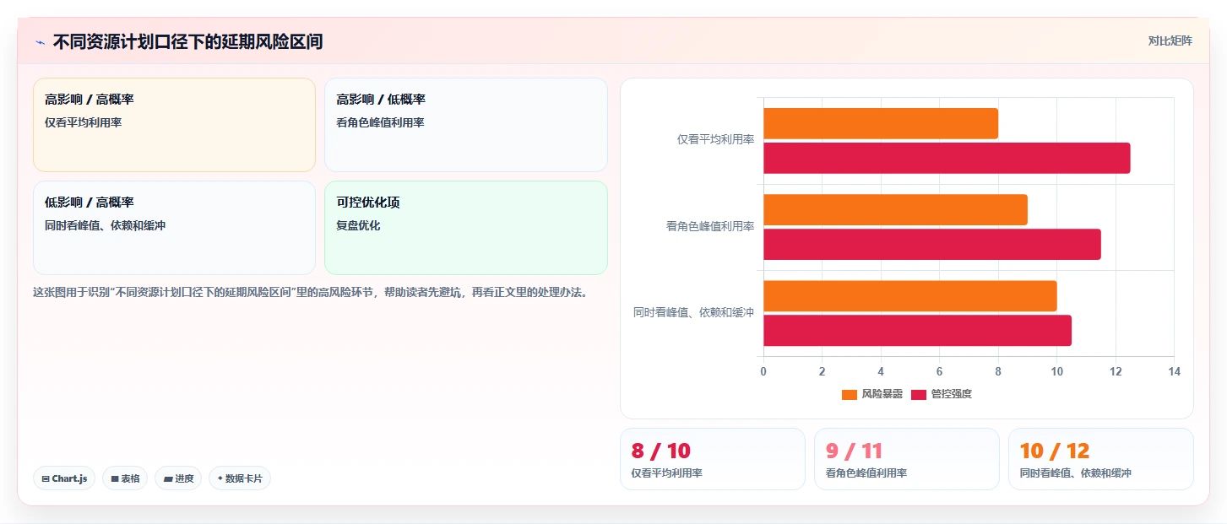Click red bar for 同时看峰值、依赖和缓冲
This screenshot has height=524, width=1227.
917,330
